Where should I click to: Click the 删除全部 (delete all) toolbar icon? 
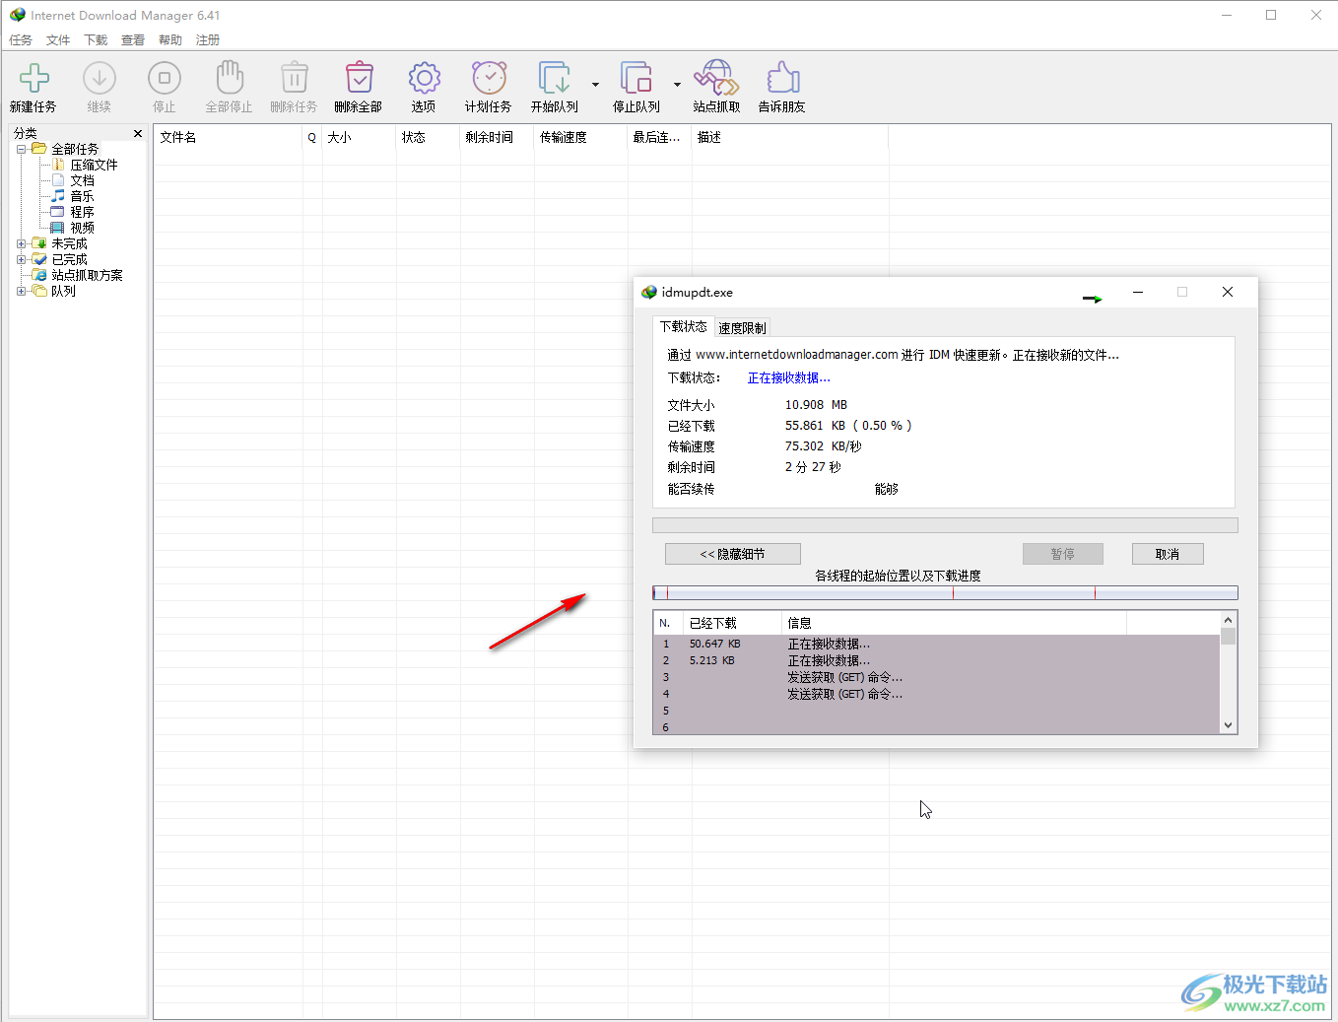[x=359, y=78]
